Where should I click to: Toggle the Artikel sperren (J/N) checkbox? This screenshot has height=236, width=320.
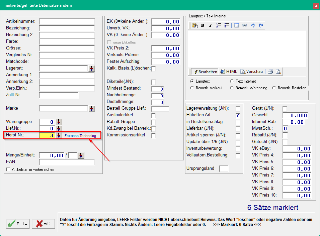[238, 136]
